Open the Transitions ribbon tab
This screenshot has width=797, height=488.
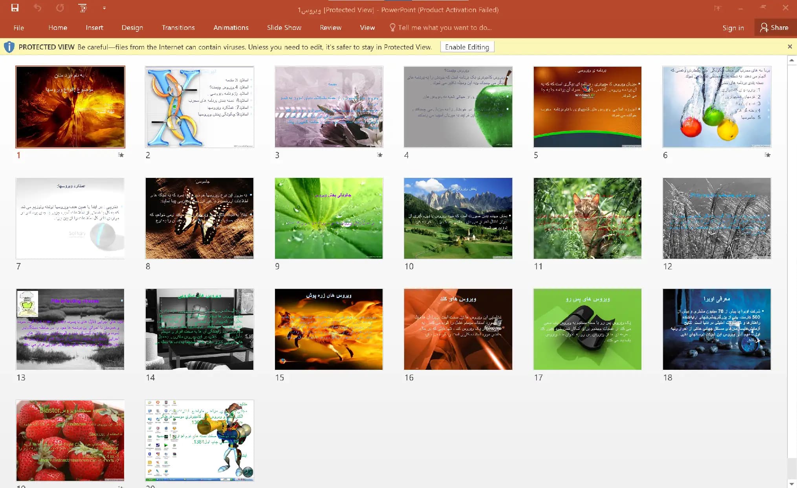[x=178, y=27]
